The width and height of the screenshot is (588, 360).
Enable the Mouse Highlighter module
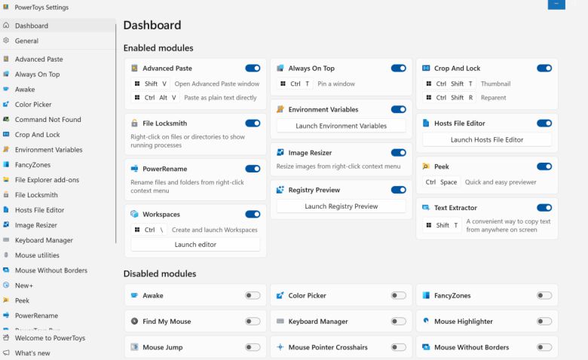[544, 322]
